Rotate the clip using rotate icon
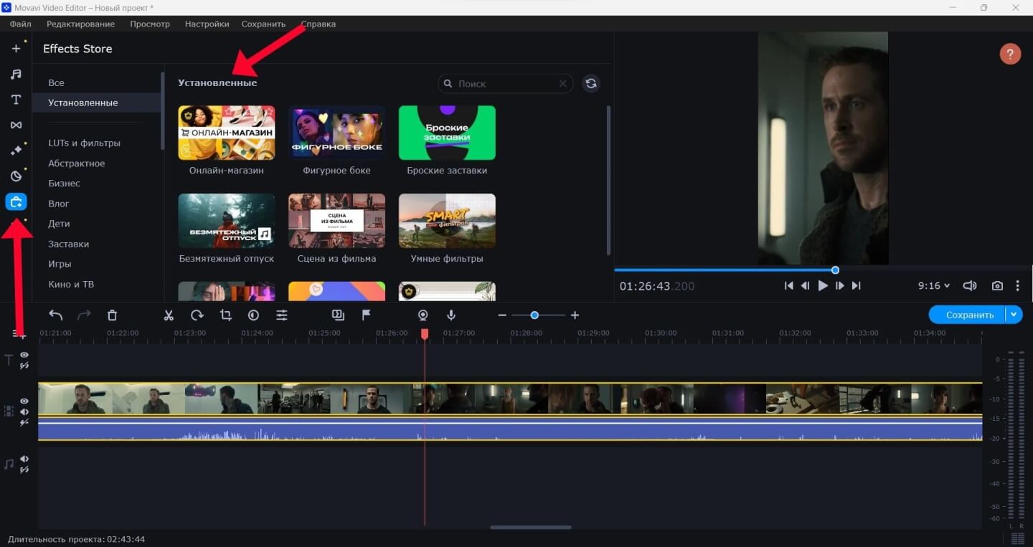The width and height of the screenshot is (1033, 547). 197,315
